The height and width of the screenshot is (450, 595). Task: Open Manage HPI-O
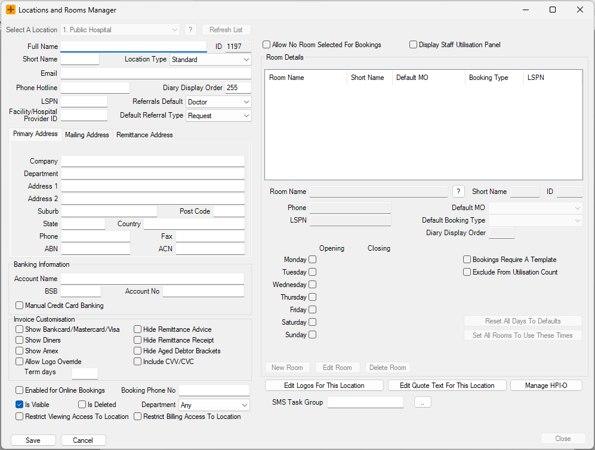[x=546, y=386]
